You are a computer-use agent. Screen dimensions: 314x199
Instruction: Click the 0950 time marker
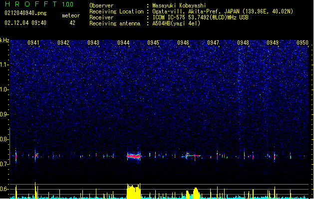(303, 43)
